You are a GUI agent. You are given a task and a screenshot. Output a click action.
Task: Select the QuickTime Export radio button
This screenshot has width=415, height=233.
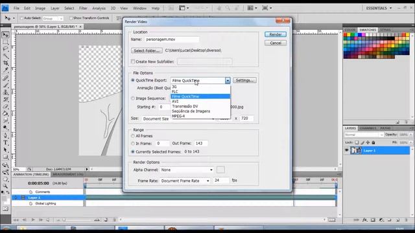133,80
